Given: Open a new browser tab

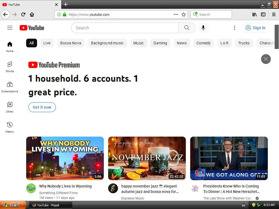Looking at the screenshot, I should pyautogui.click(x=66, y=4).
